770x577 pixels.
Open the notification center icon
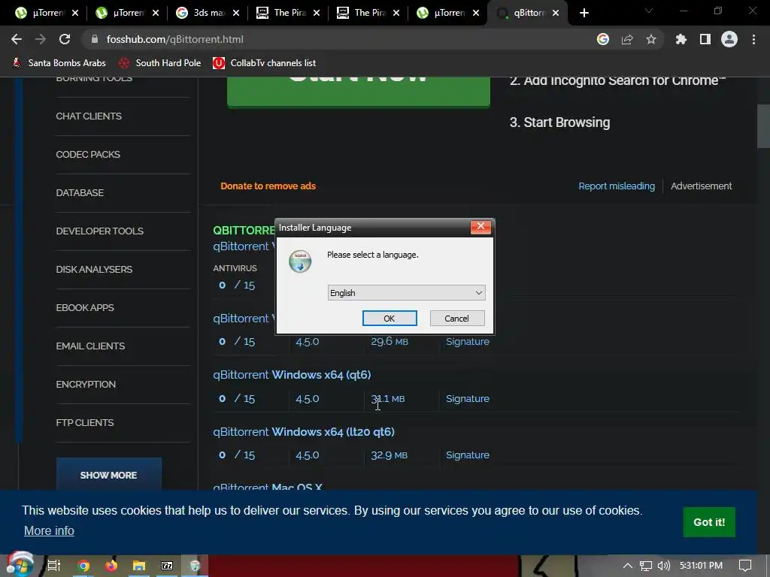point(745,566)
